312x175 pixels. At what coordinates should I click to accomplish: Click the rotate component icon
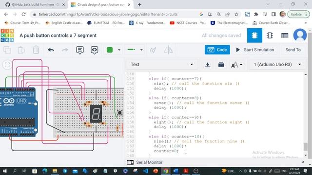point(153,50)
